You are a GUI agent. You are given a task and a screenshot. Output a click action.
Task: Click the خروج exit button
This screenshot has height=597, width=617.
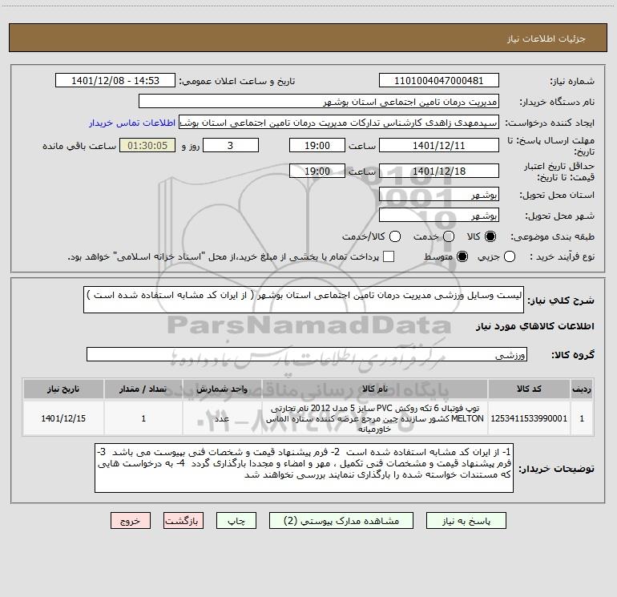131,521
